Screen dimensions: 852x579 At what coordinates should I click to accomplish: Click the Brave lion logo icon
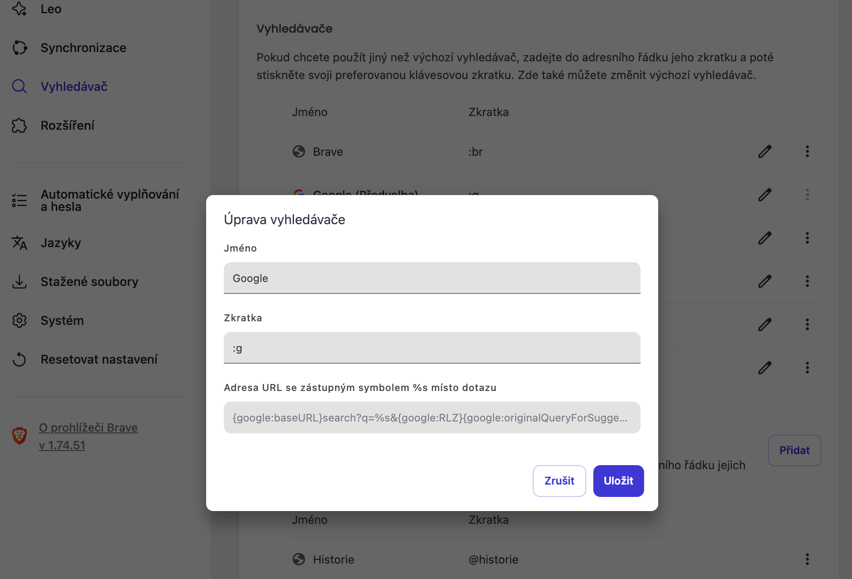point(19,436)
